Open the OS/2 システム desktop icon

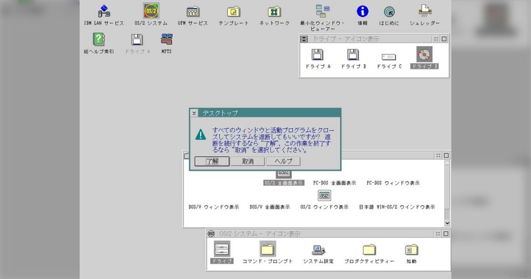[x=151, y=11]
